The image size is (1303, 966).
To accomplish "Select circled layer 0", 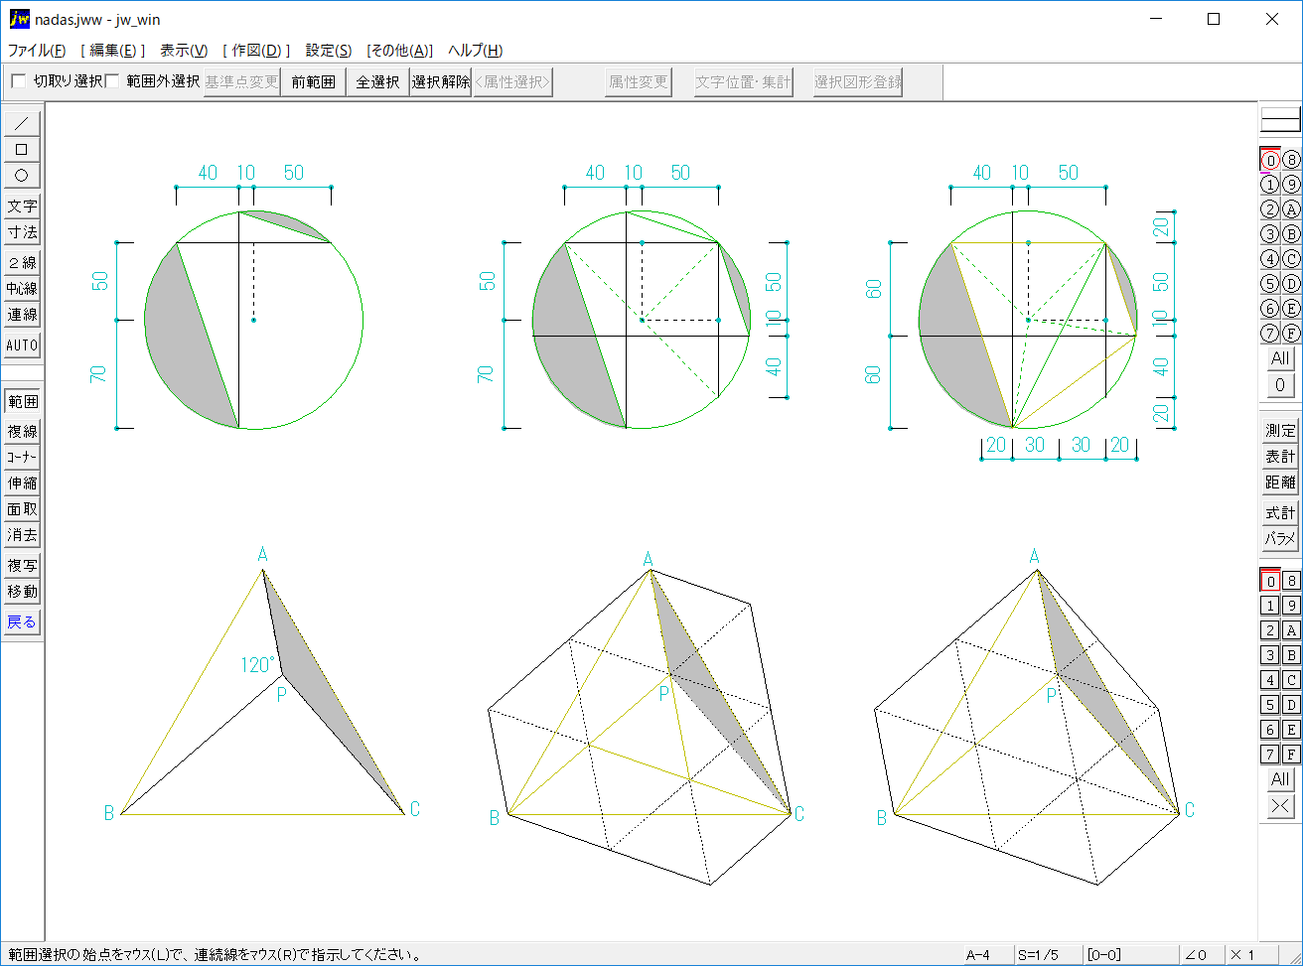I will coord(1270,160).
